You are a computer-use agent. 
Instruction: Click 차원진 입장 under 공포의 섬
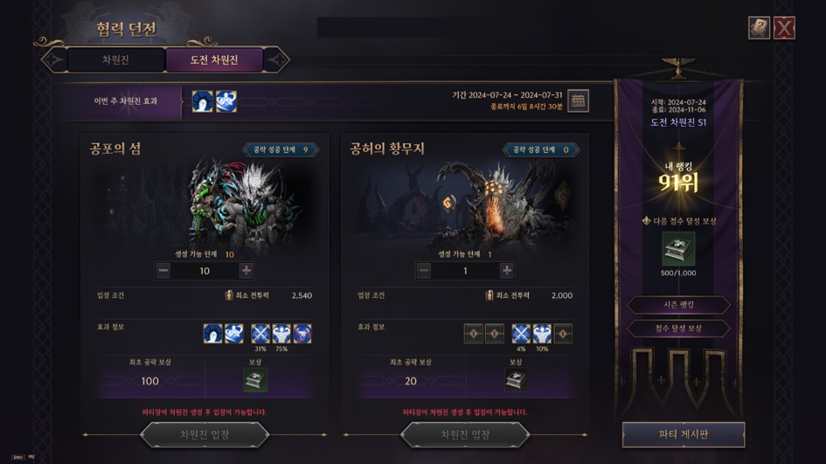click(205, 435)
